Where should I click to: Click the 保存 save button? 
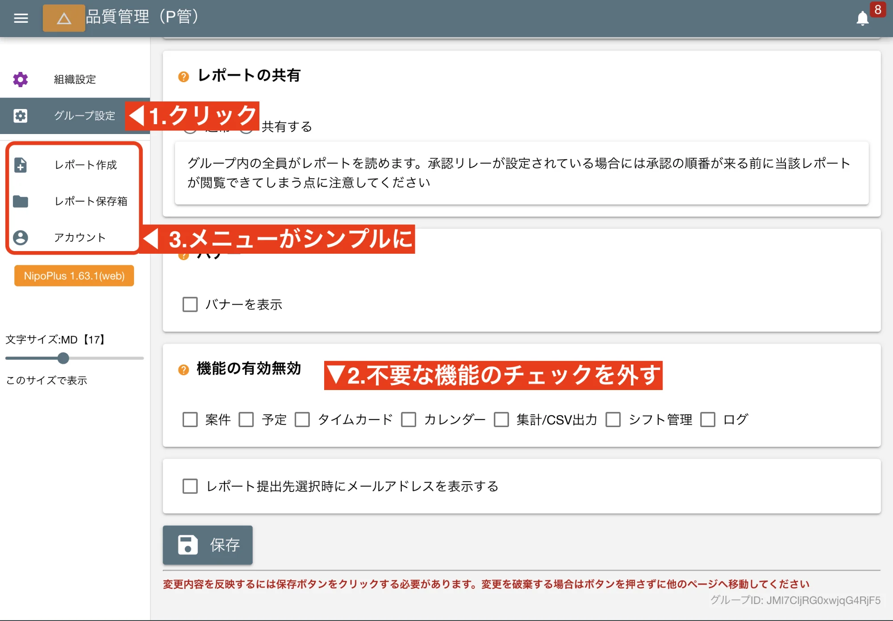click(208, 545)
